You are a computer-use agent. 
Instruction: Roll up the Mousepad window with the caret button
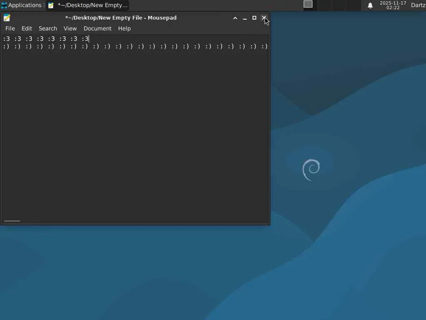(x=235, y=18)
